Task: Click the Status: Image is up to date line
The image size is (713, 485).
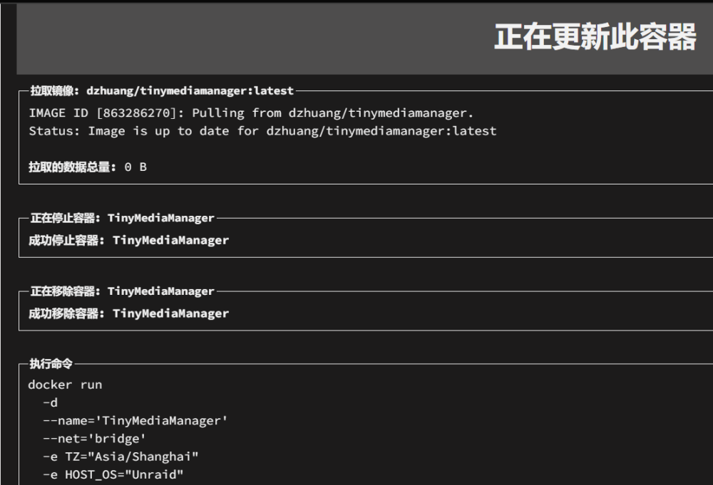Action: (262, 131)
